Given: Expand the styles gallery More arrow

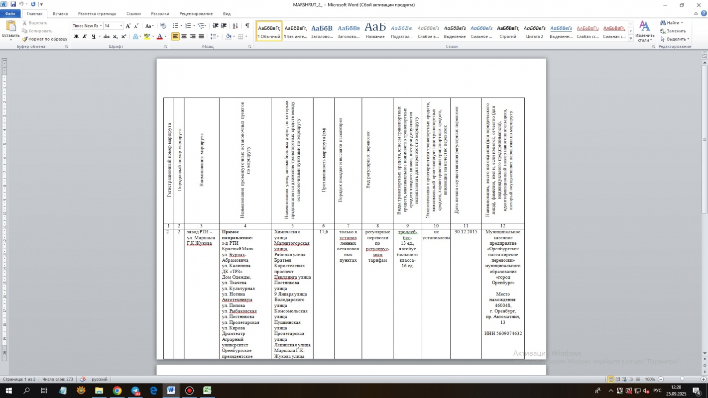Looking at the screenshot, I should (631, 39).
